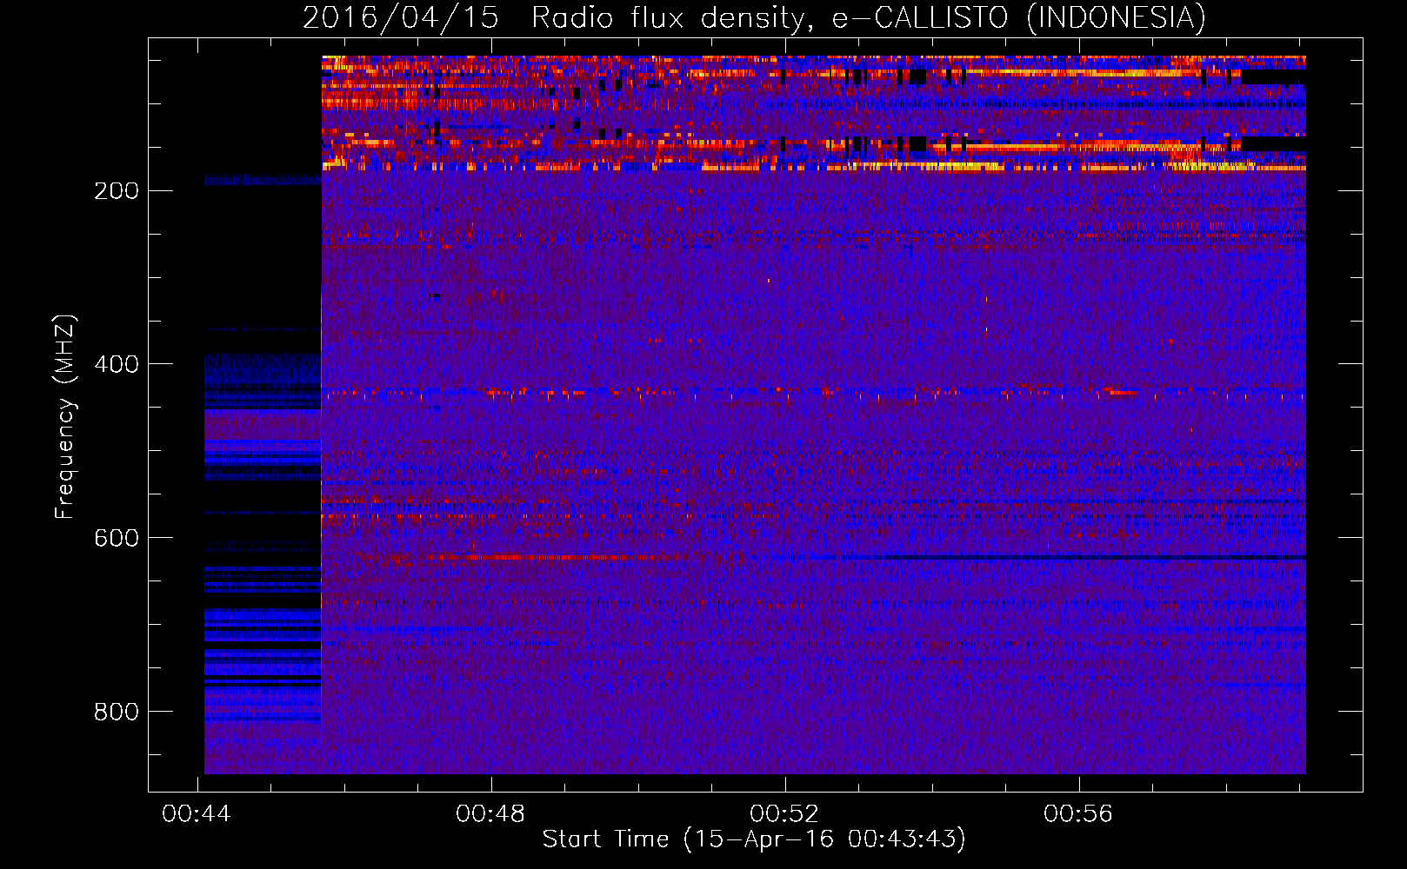Click the 600 frequency tick label

point(116,538)
